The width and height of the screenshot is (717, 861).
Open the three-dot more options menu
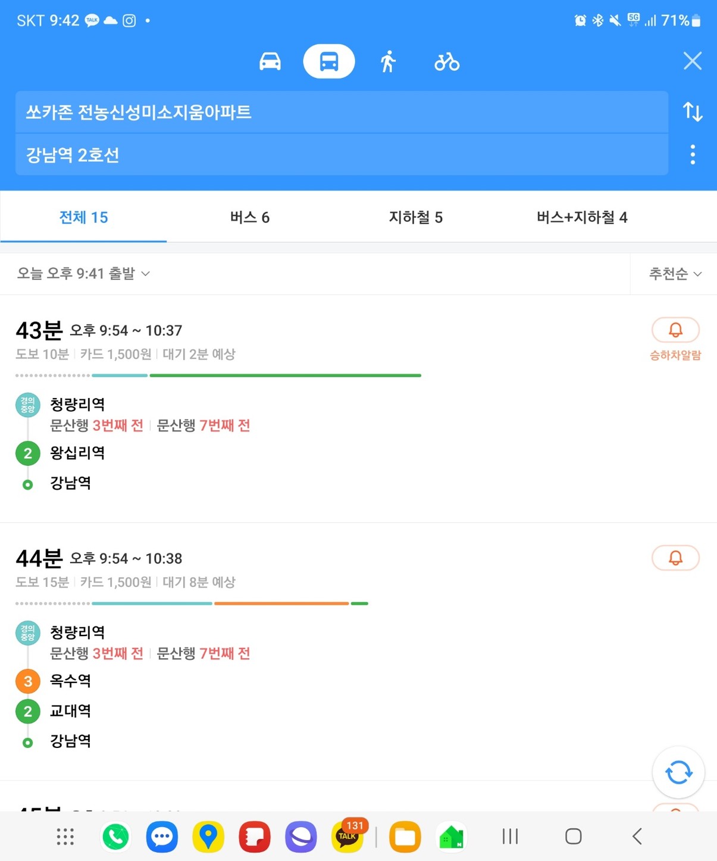click(693, 154)
